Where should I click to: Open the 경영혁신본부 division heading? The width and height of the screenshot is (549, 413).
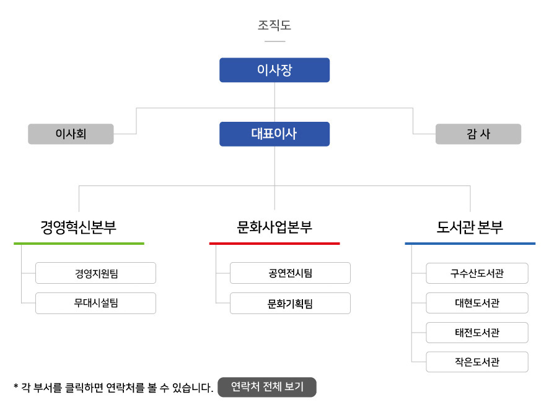[x=79, y=228]
